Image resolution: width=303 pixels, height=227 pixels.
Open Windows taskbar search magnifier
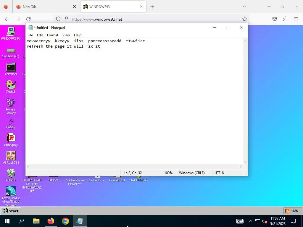(x=21, y=221)
